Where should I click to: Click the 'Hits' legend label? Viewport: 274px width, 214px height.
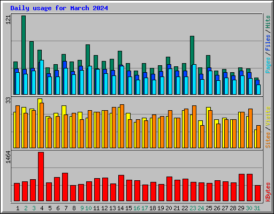268,22
